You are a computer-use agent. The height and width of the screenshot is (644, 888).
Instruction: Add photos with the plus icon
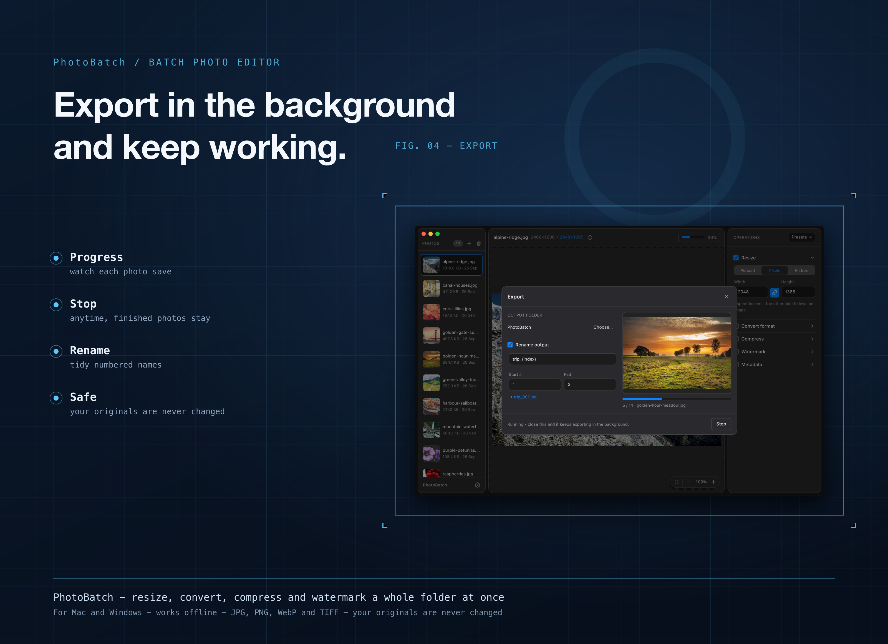(469, 244)
